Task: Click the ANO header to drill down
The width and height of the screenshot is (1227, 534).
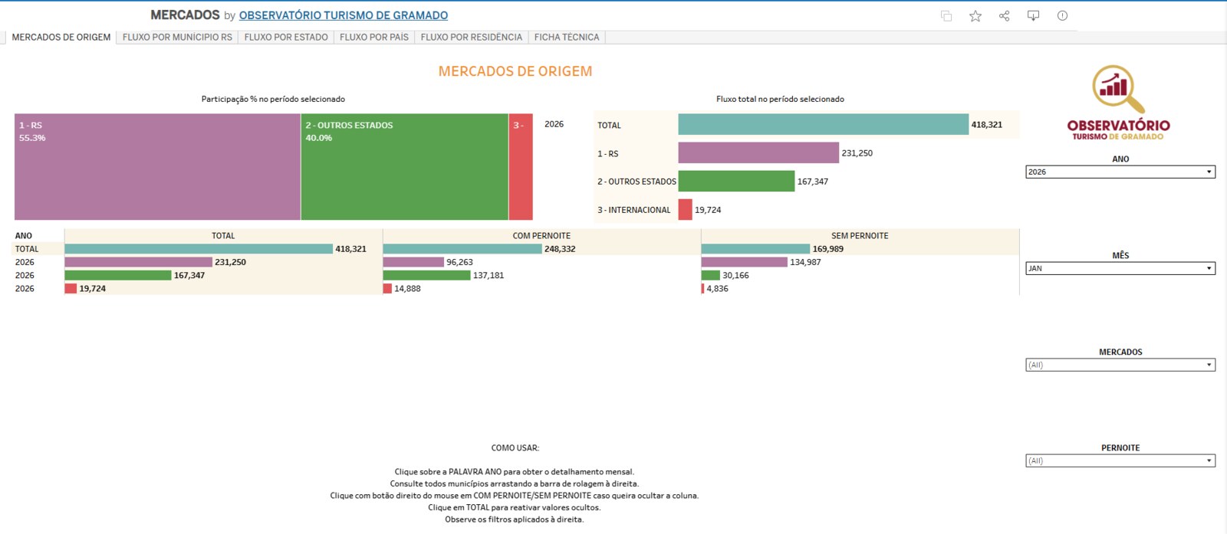Action: (x=24, y=236)
